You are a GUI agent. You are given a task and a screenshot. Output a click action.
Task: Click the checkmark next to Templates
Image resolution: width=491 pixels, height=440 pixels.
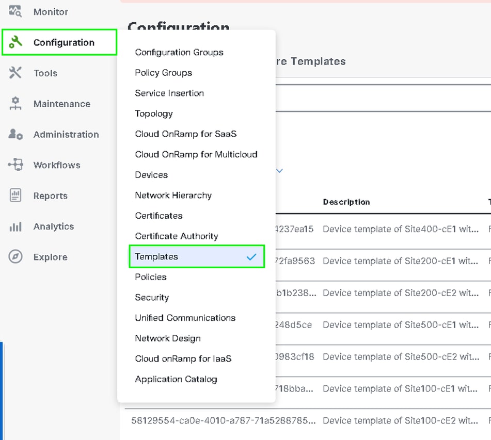click(251, 257)
